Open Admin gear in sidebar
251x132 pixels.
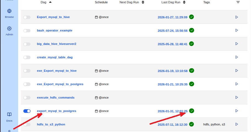9,31
